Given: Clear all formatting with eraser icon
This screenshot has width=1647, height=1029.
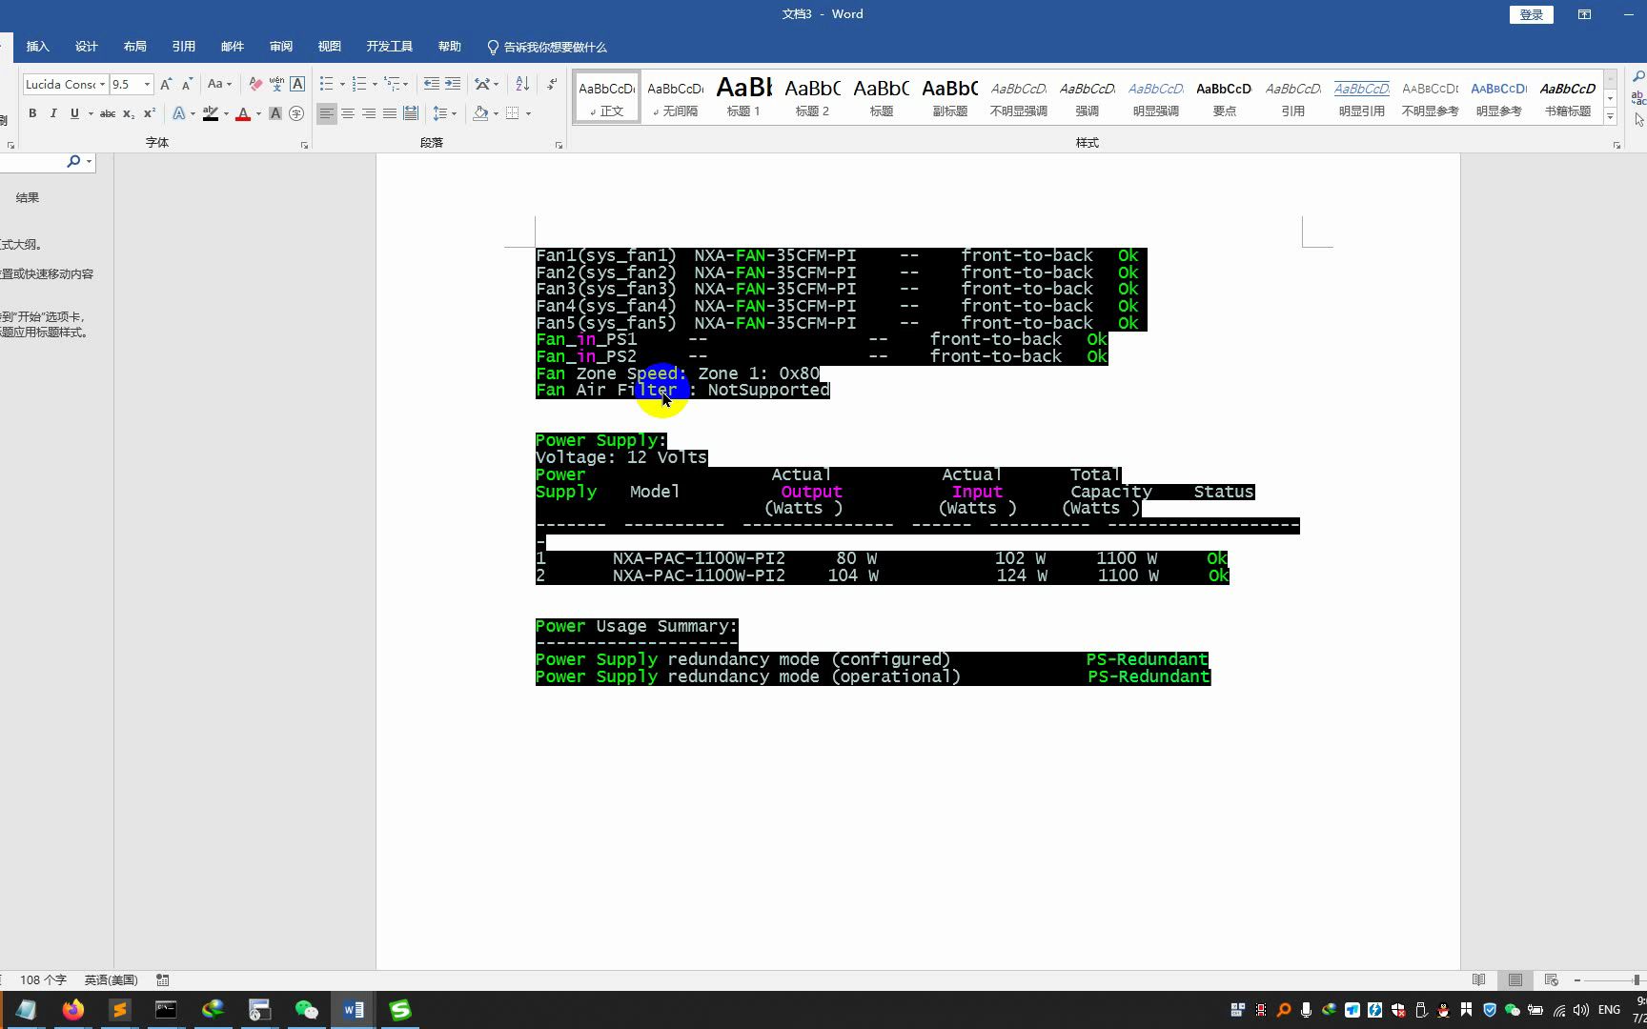Looking at the screenshot, I should 254,84.
